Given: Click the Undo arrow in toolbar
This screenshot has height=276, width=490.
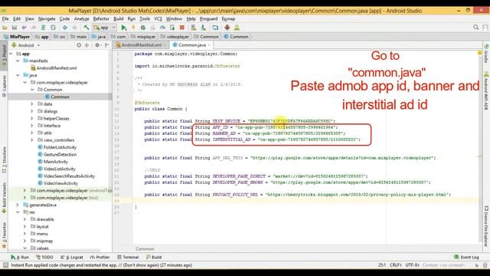Looking at the screenshot, I should (x=24, y=28).
